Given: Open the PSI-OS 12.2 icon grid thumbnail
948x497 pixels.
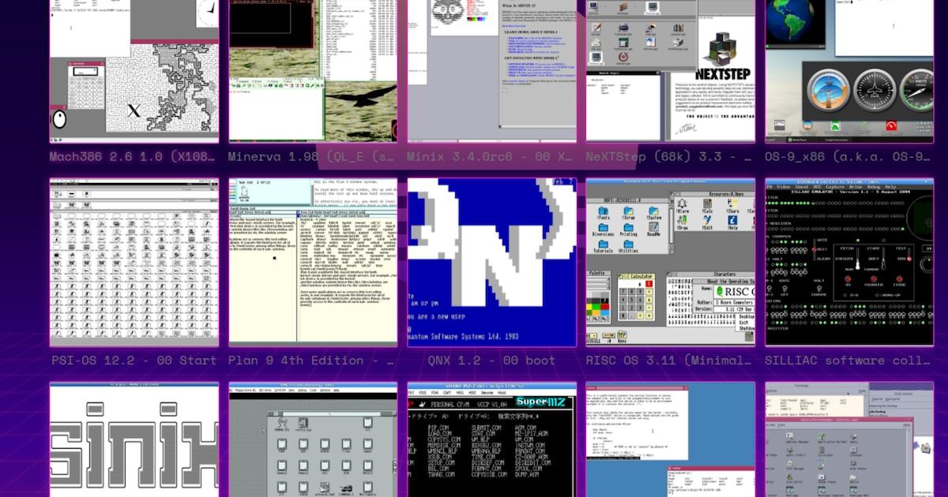Looking at the screenshot, I should click(134, 262).
